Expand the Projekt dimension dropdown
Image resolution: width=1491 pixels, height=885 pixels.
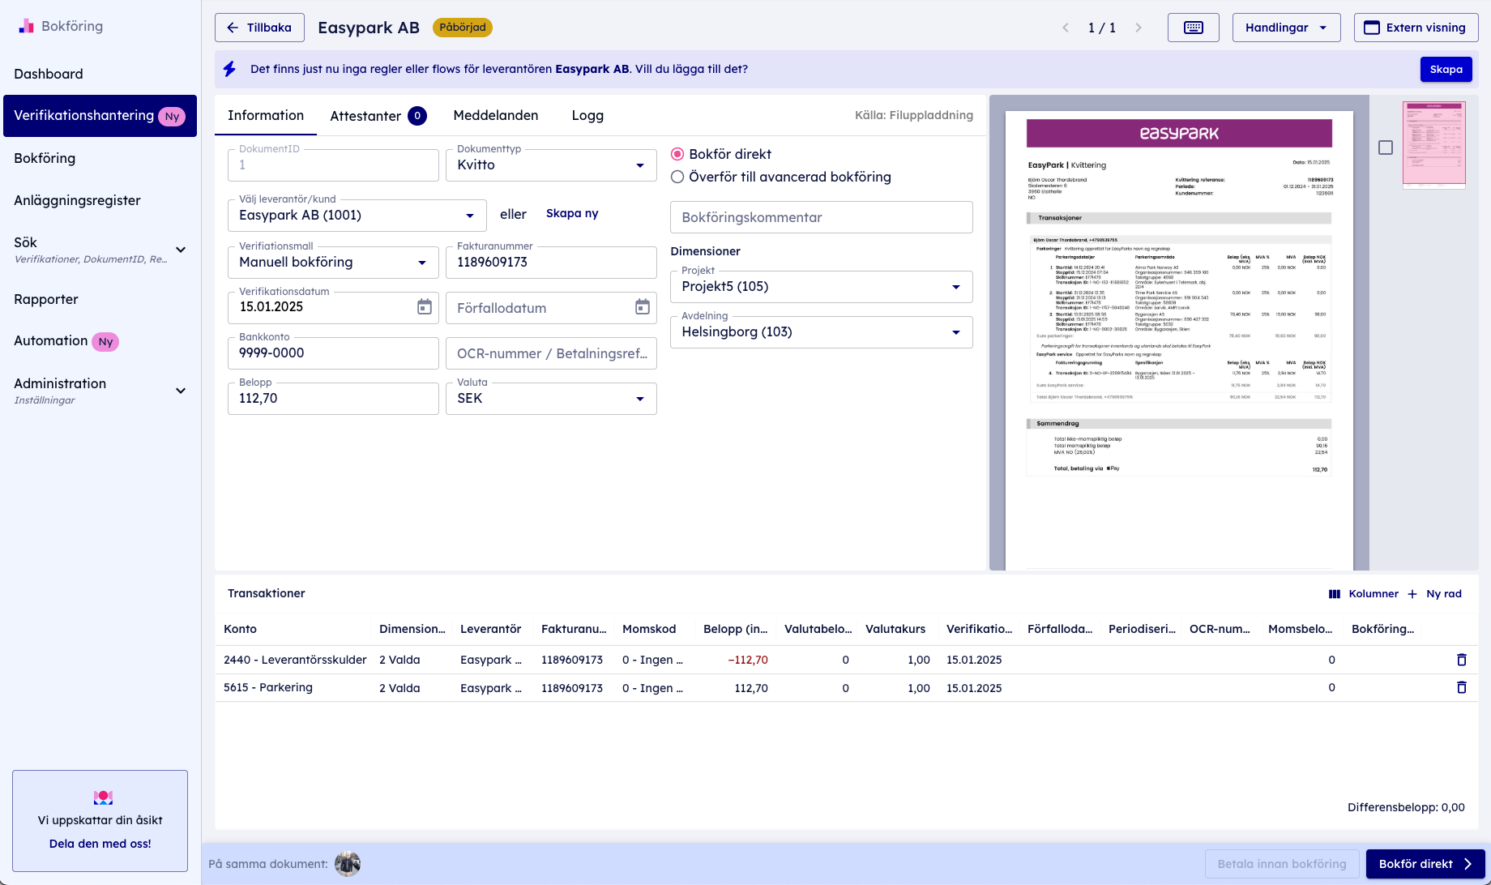click(x=821, y=287)
